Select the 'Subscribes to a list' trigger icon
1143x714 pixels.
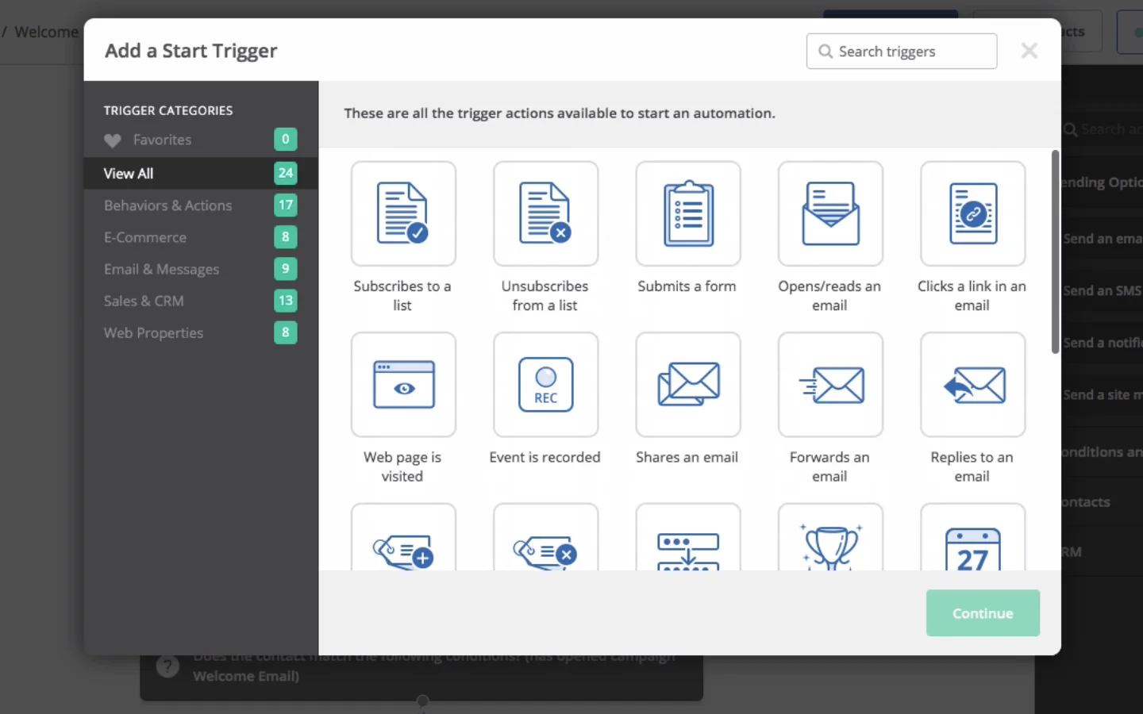(403, 213)
